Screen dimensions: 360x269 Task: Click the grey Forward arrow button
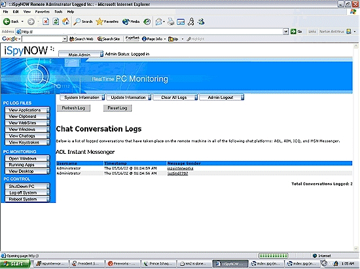pos(31,22)
